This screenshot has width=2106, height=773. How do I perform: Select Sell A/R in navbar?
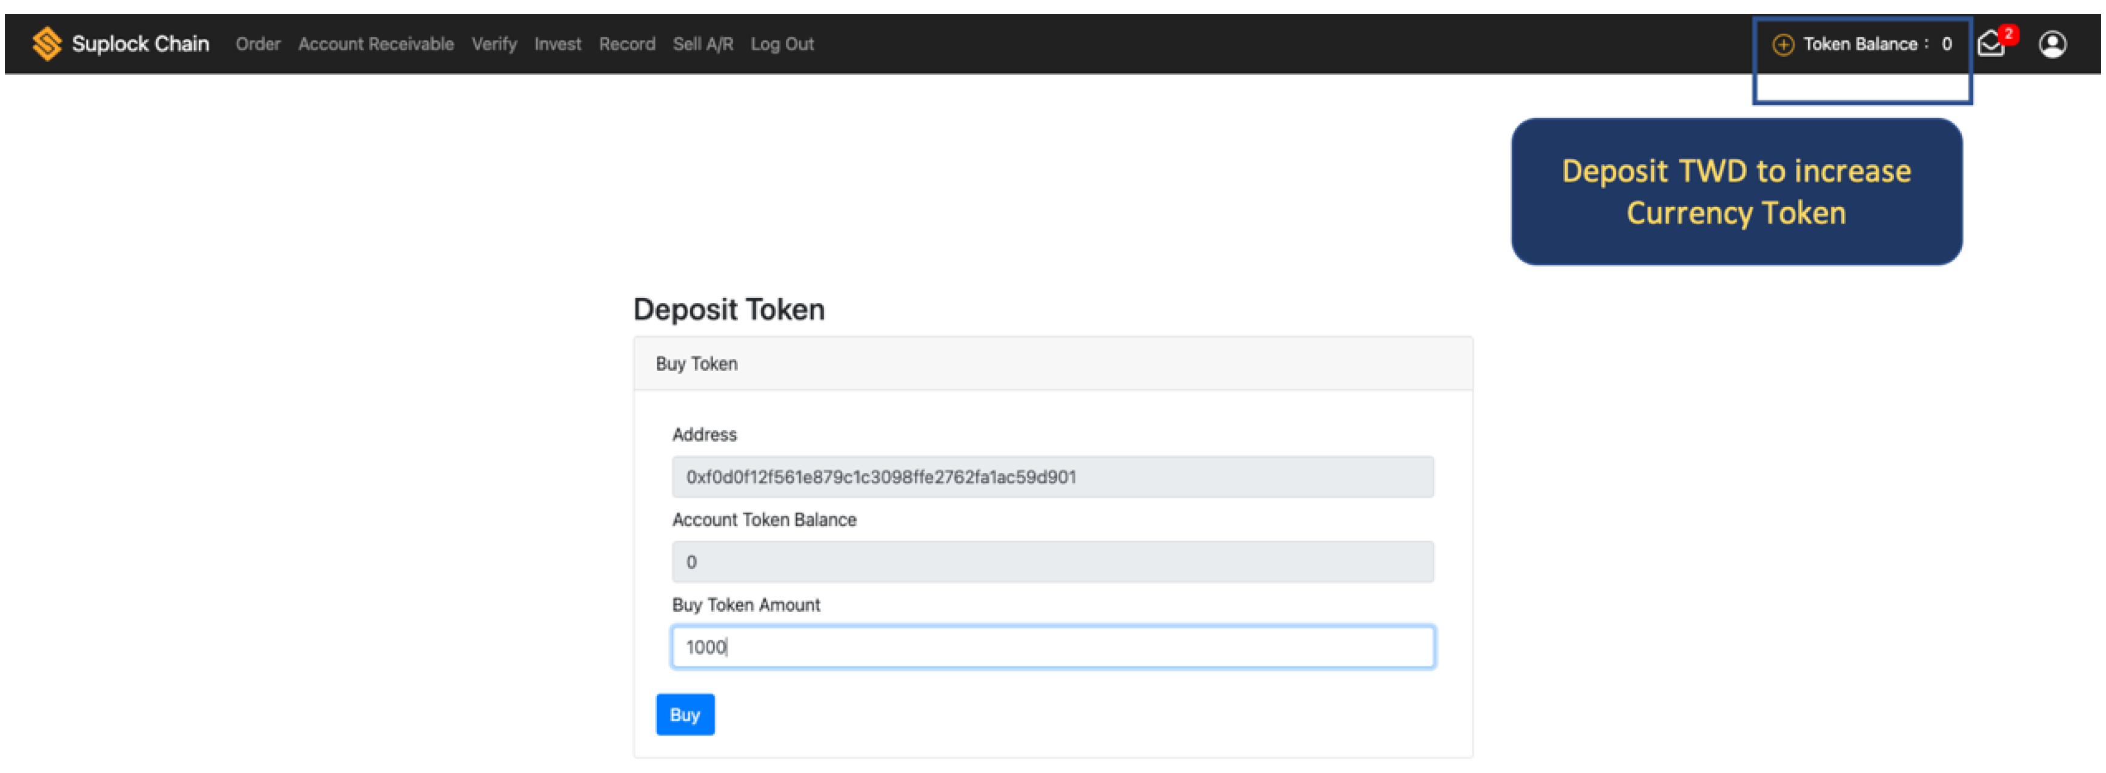click(702, 44)
